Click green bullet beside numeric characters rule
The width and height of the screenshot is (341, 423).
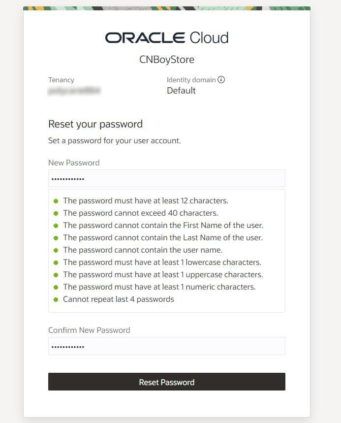click(56, 287)
